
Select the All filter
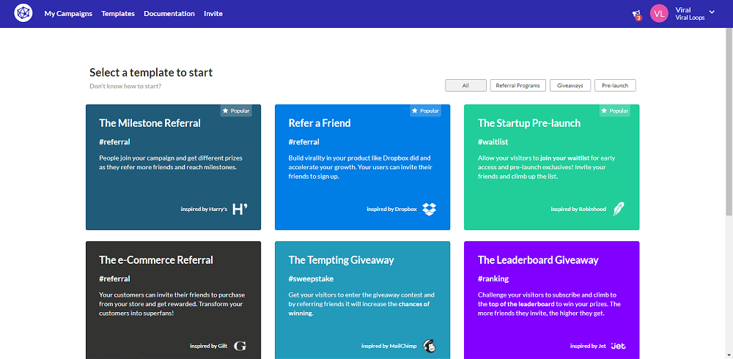(465, 86)
